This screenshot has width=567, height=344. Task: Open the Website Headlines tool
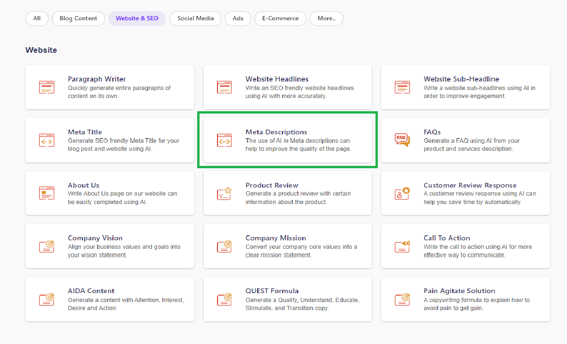pyautogui.click(x=287, y=87)
